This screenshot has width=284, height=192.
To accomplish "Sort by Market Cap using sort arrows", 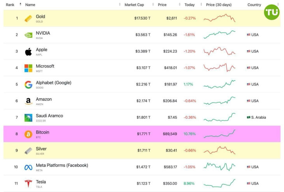I will click(x=153, y=4).
